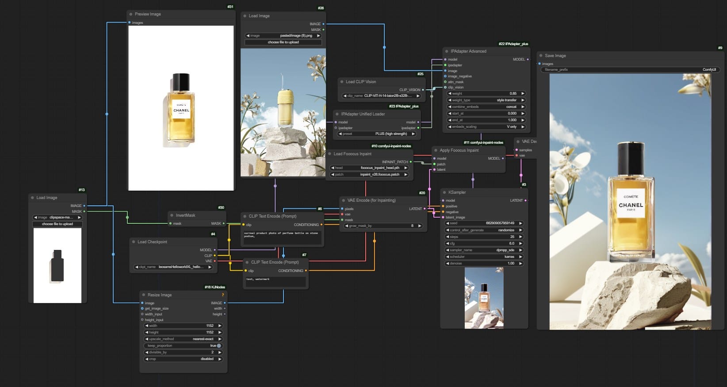Screen dimensions: 727x387
Task: Collapse the InvertMask node using its title dot
Action: [172, 215]
